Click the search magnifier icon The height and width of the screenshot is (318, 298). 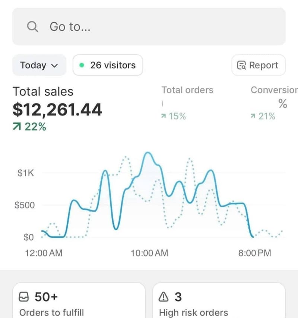coord(32,27)
